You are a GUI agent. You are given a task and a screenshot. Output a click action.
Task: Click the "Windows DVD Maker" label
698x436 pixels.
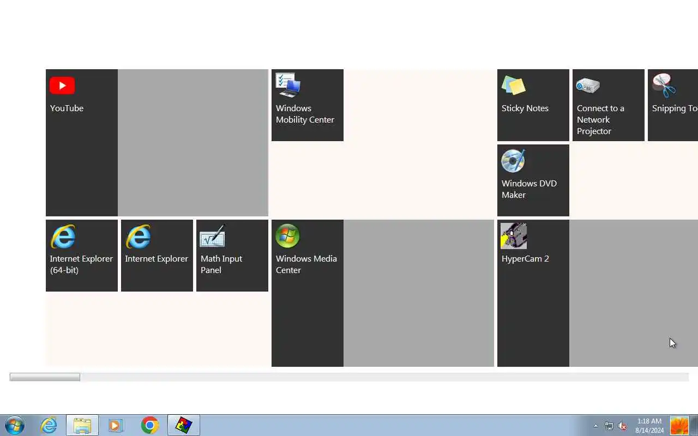click(x=529, y=189)
